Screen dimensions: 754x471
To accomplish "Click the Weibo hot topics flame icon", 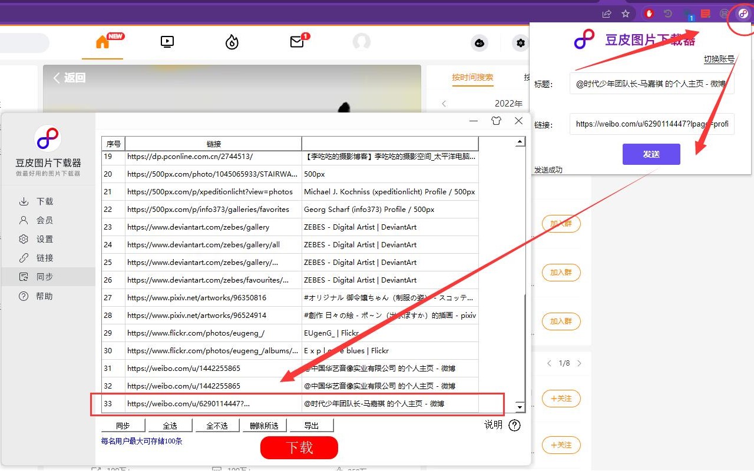I will click(x=232, y=42).
